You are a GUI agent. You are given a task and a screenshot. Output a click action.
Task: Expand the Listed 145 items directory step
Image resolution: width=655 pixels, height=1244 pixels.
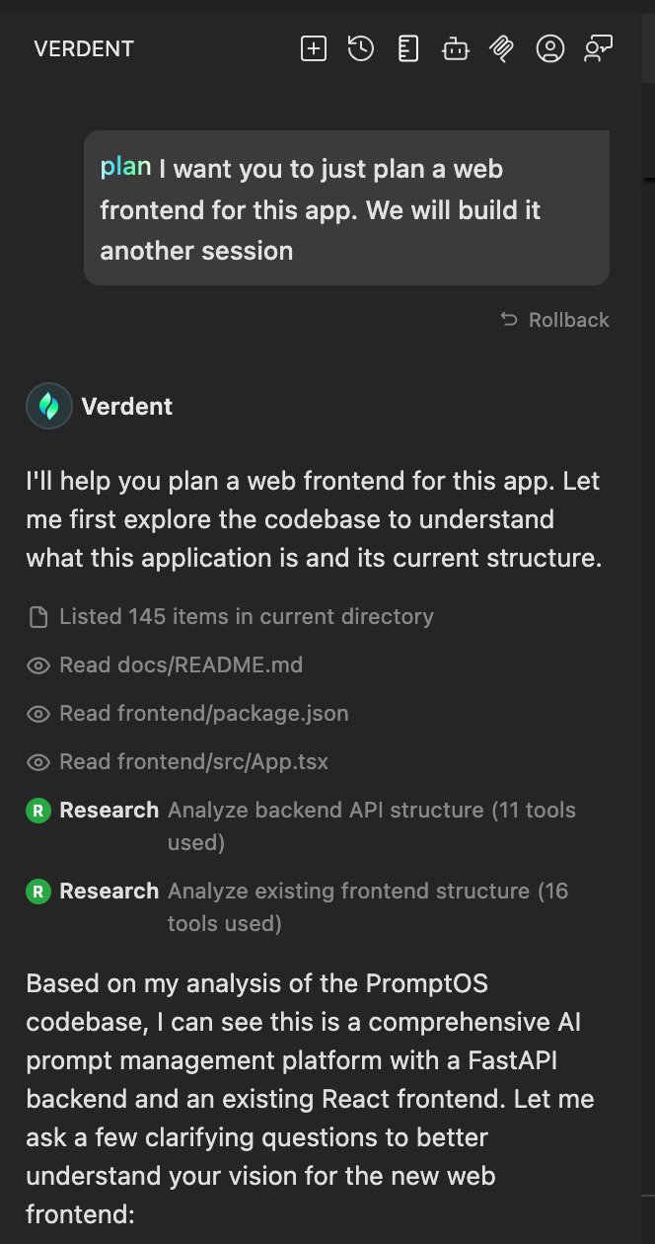(246, 617)
